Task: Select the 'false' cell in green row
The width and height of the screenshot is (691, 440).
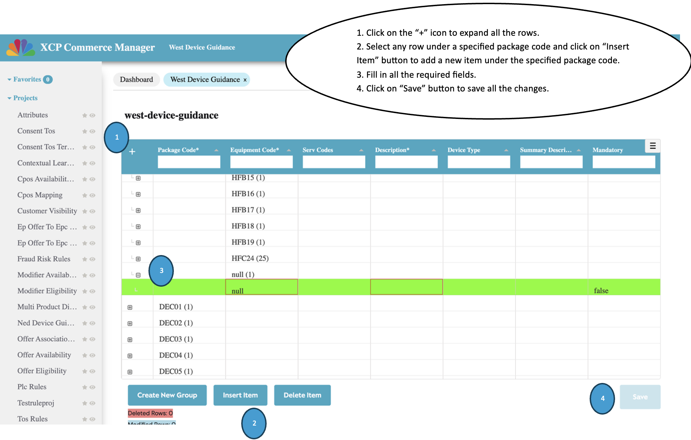Action: [x=624, y=287]
